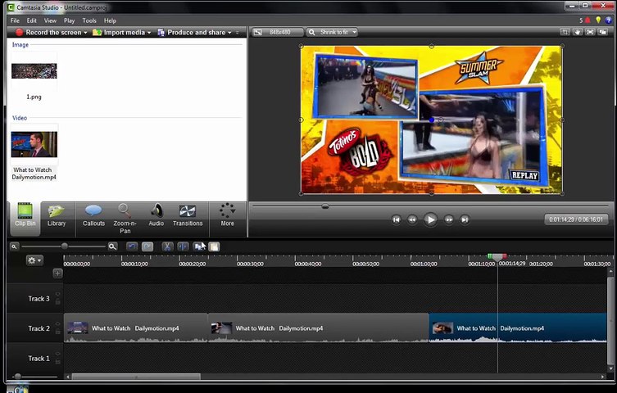Open the Help menu
The height and width of the screenshot is (393, 617).
tap(110, 20)
